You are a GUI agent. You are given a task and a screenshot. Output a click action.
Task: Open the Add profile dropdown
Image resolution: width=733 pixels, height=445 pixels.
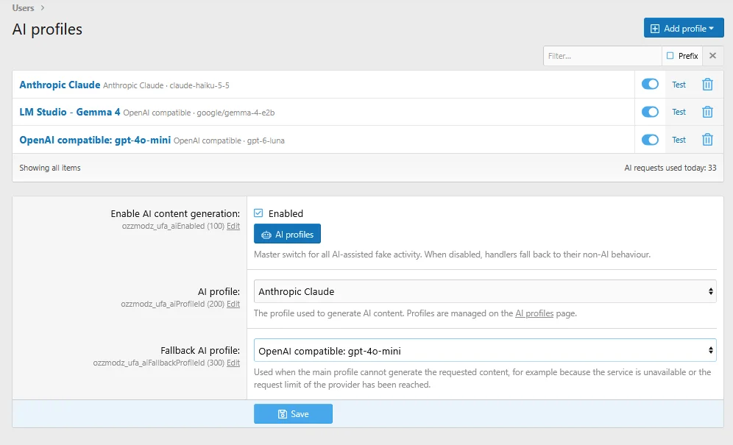coord(684,28)
